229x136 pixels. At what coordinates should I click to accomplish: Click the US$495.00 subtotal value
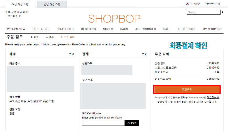[x=213, y=63]
